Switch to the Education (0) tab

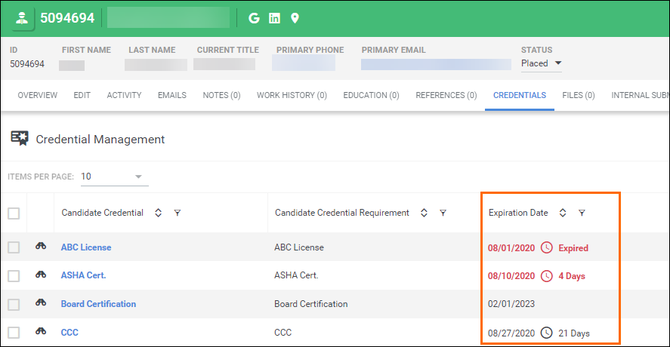click(x=372, y=95)
